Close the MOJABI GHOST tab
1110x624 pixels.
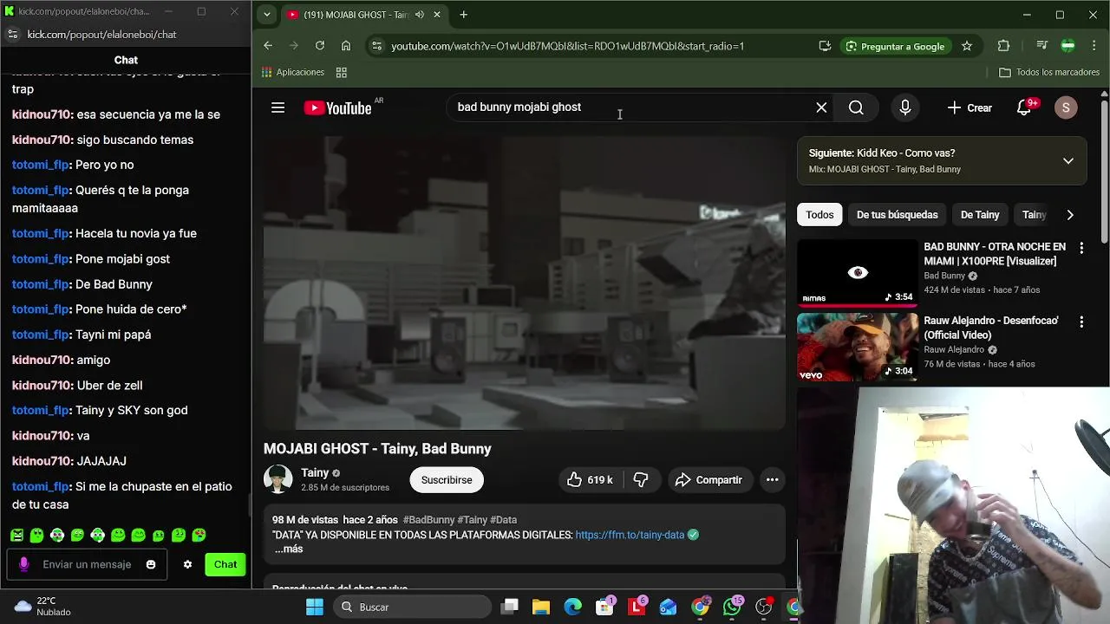click(x=437, y=15)
